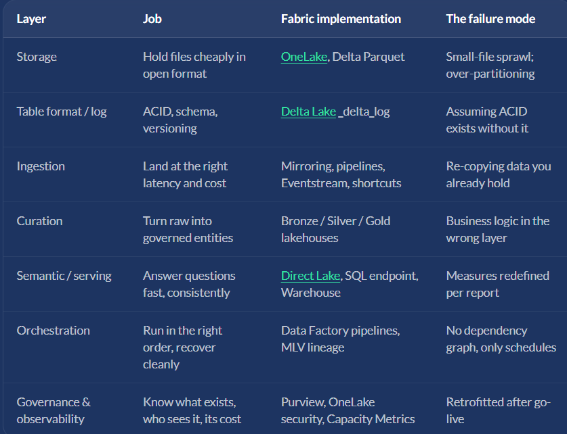Click the Purview, OneLake security cell
Image resolution: width=567 pixels, height=434 pixels.
coord(348,410)
